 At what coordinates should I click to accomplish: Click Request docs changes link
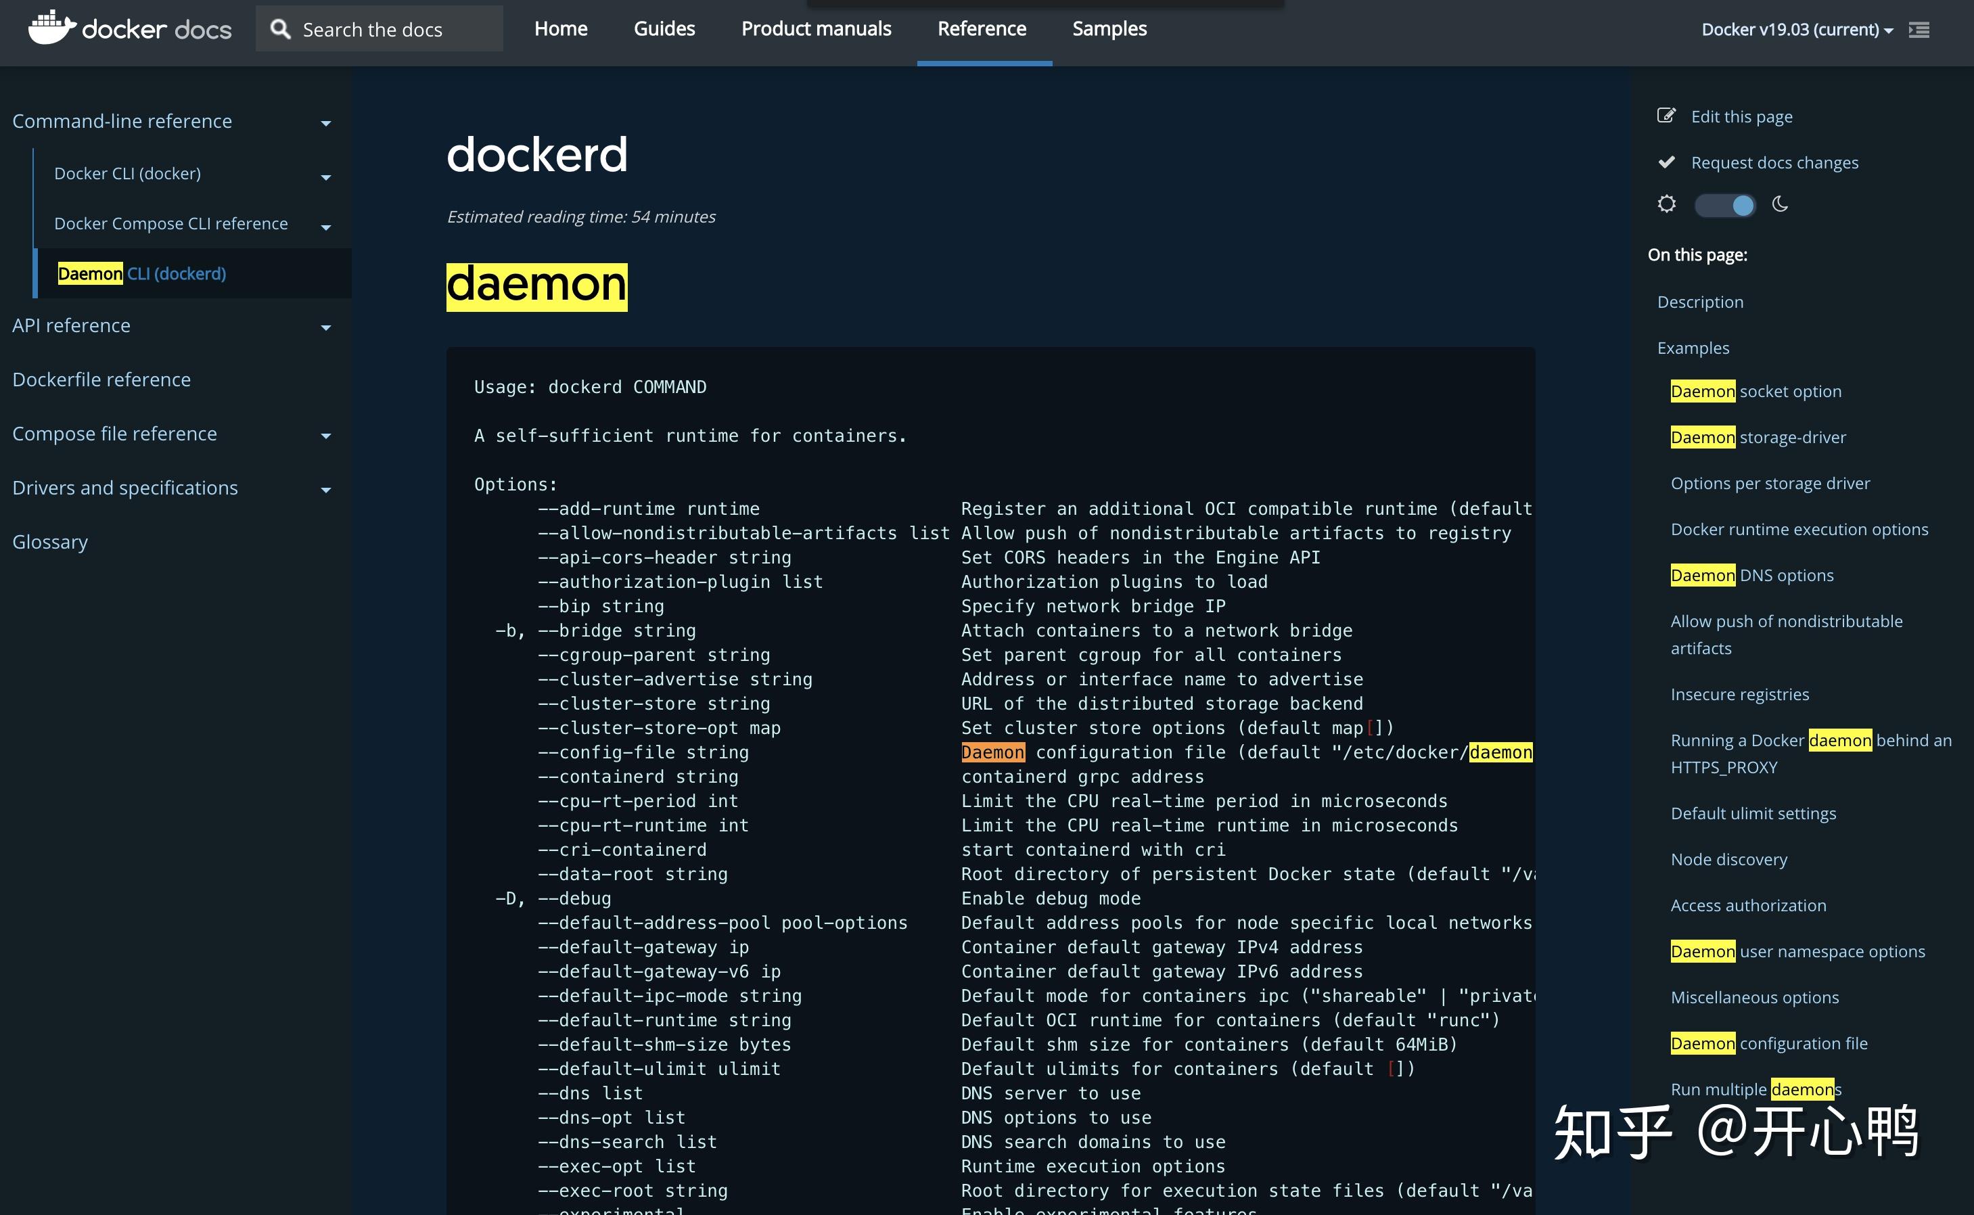[x=1774, y=162]
